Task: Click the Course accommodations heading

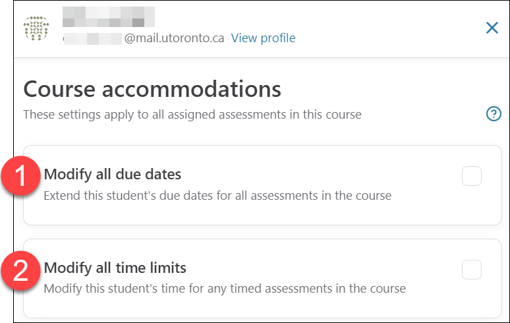Action: (152, 89)
